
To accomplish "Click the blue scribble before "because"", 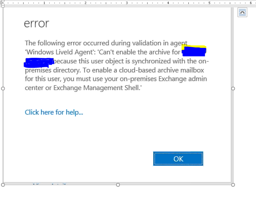I will tap(39, 63).
